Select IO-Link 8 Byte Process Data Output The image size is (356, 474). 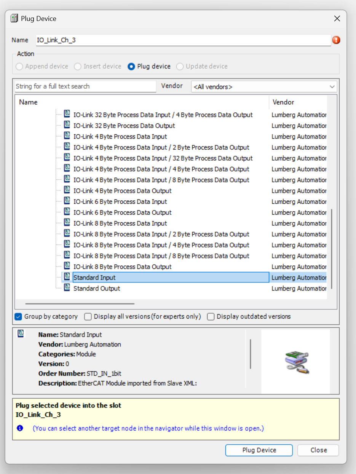pyautogui.click(x=122, y=267)
